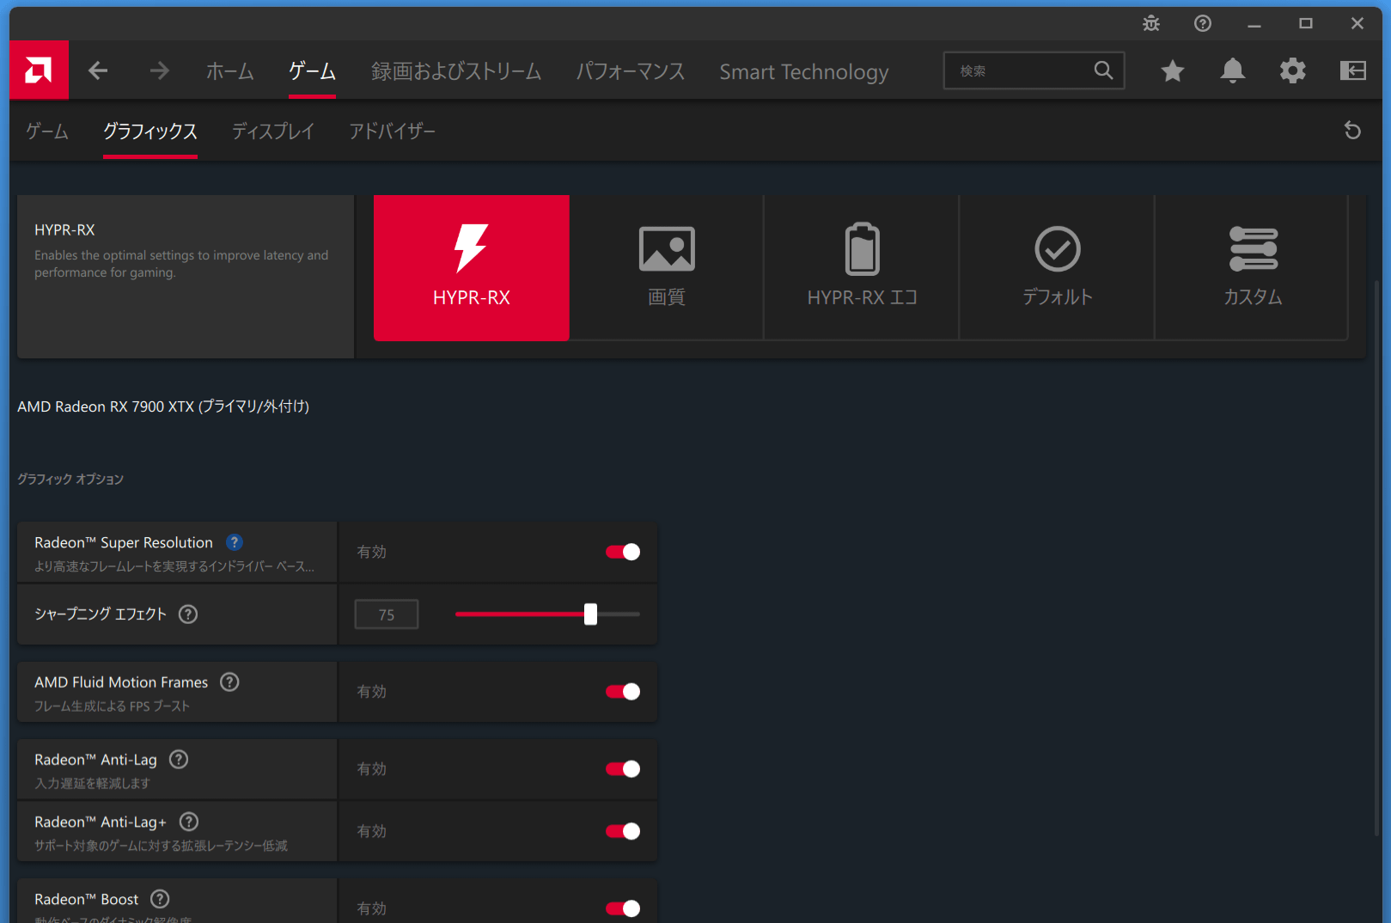Image resolution: width=1391 pixels, height=923 pixels.
Task: Click the AMD logo home icon
Action: click(x=39, y=70)
